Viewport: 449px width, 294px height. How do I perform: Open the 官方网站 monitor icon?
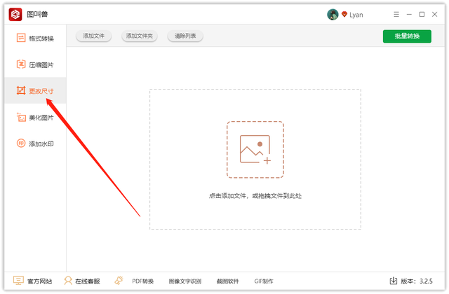point(18,281)
